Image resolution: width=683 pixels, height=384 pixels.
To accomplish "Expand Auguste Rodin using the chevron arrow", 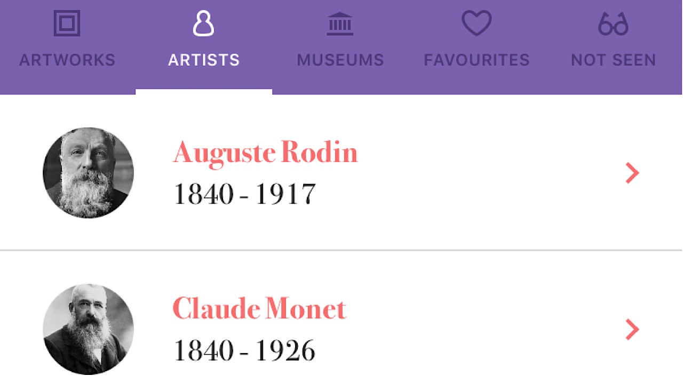I will 632,173.
